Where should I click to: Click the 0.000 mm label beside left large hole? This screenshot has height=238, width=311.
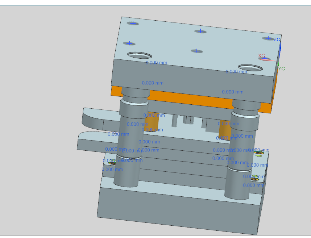pyautogui.click(x=156, y=63)
